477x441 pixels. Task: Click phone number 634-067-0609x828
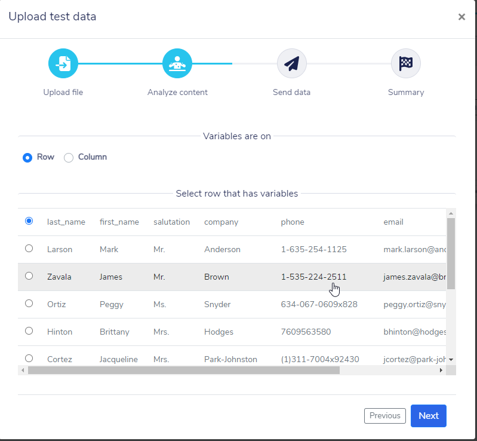point(319,304)
